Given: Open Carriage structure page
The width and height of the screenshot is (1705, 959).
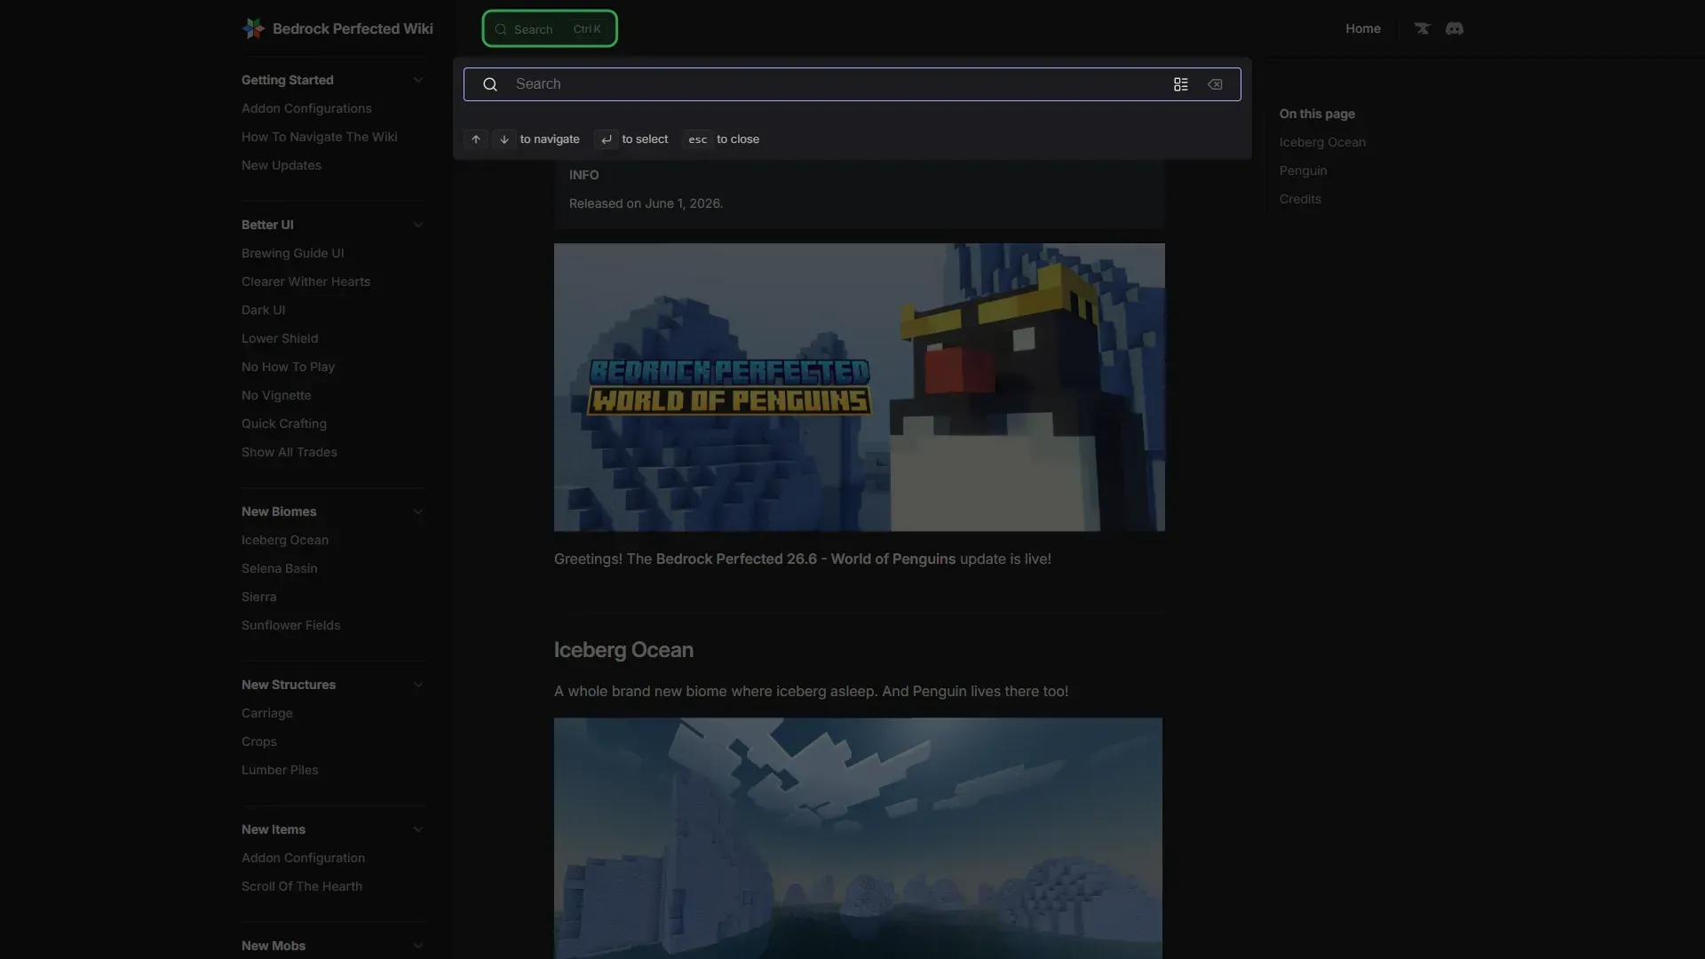Looking at the screenshot, I should [267, 713].
